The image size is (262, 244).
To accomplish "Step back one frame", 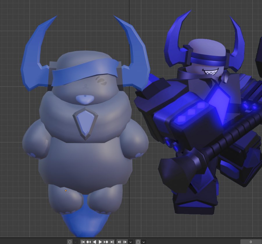I will pyautogui.click(x=119, y=242).
